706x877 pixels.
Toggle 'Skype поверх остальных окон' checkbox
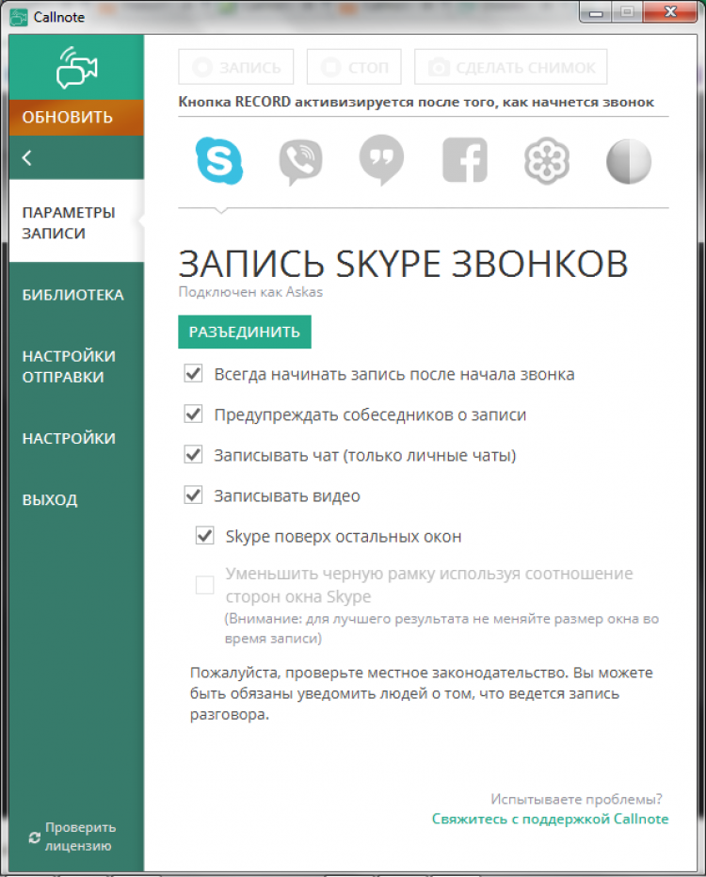point(204,536)
